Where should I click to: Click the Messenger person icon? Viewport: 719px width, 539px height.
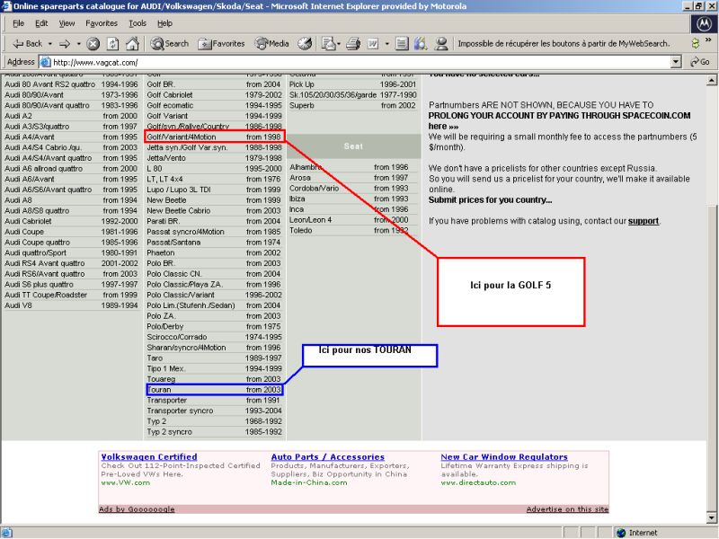click(441, 44)
